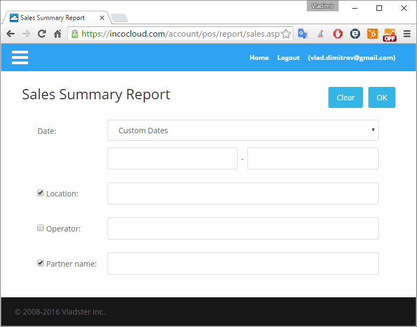Open a new browser tab
Screen dimensions: 417x327
click(x=119, y=18)
